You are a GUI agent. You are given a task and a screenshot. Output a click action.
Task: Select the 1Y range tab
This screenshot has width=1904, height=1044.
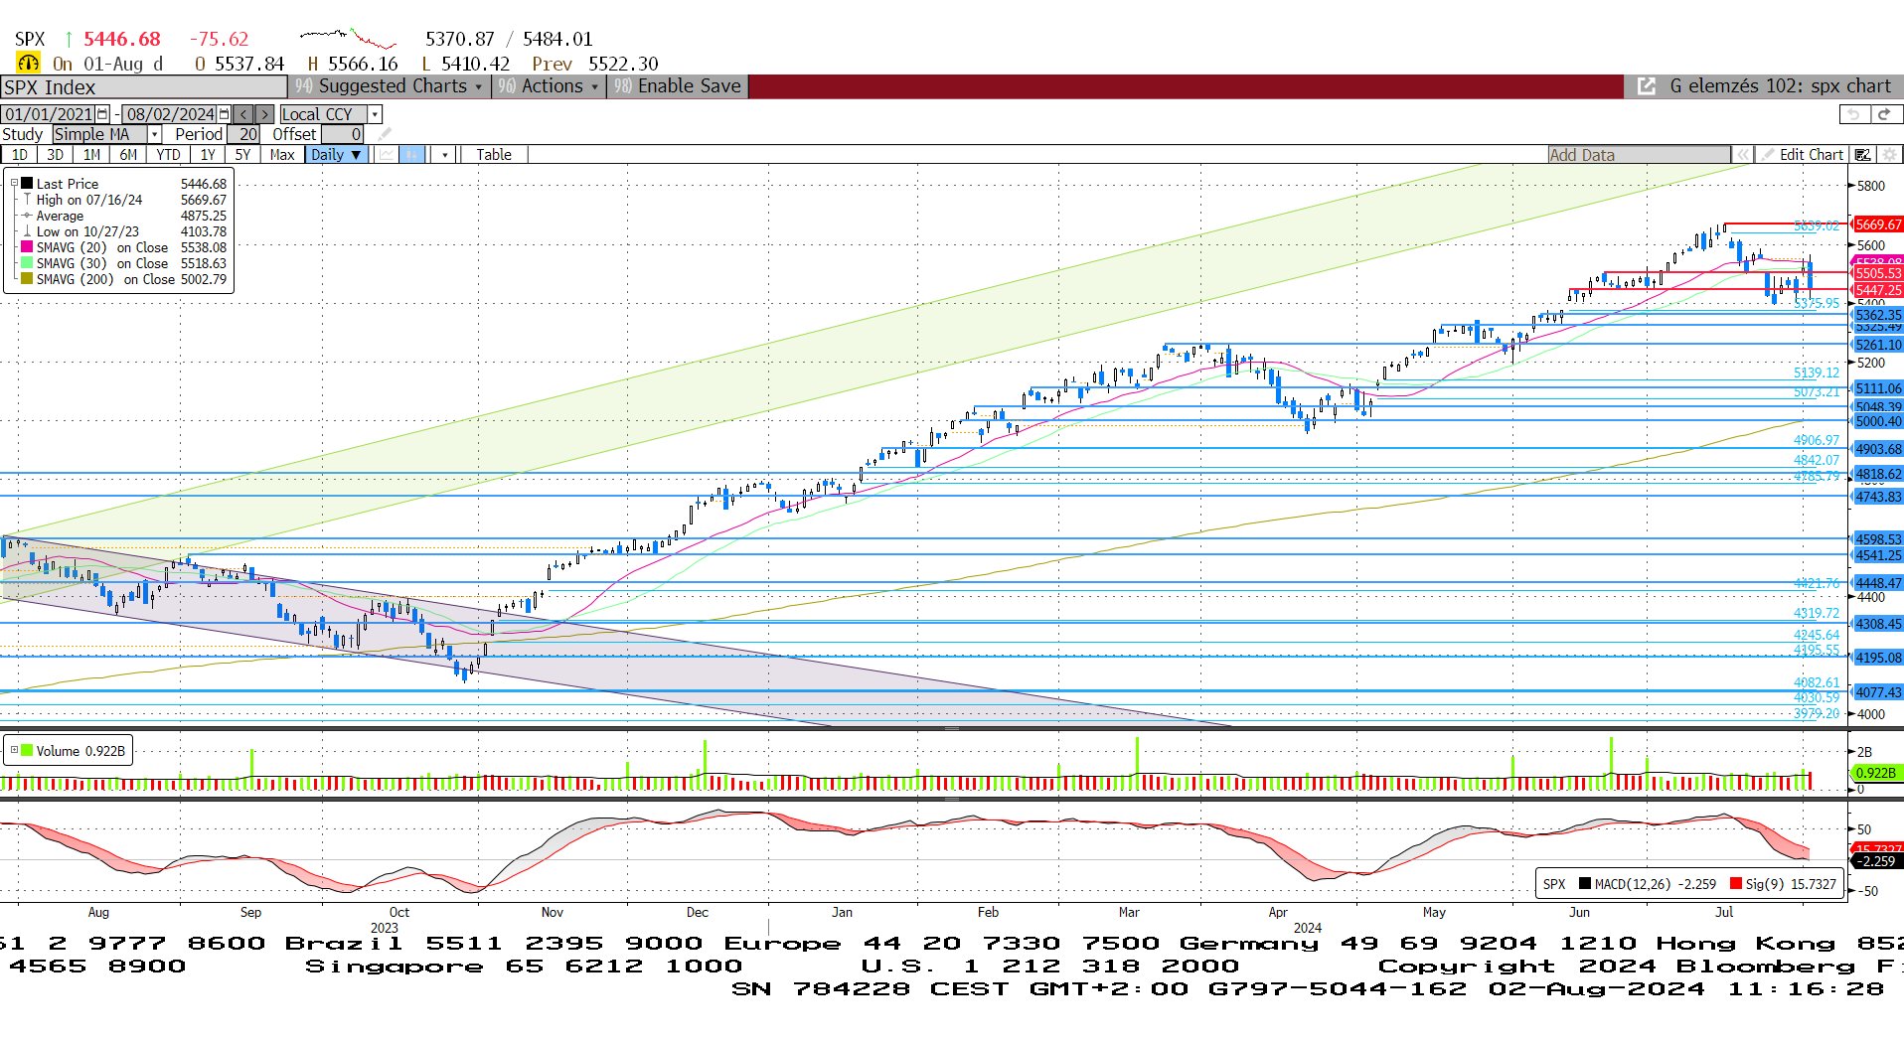click(x=208, y=154)
